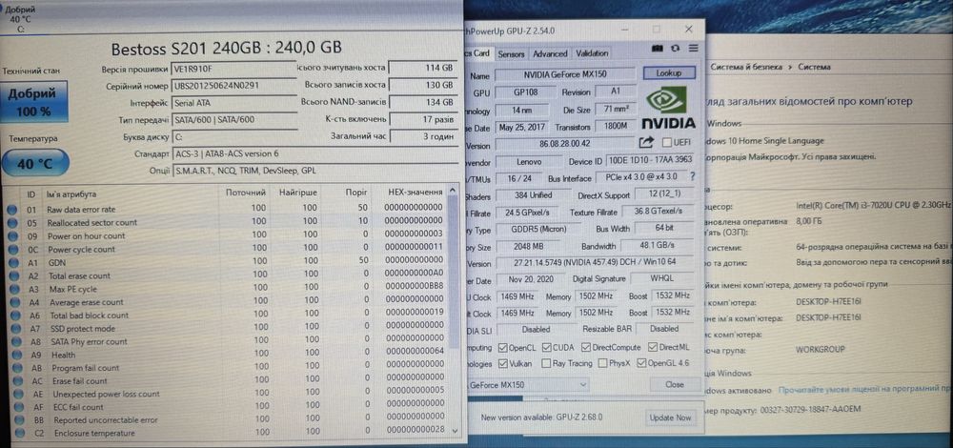
Task: Open the GeForce MX150 GPU selector dropdown
Action: 526,385
